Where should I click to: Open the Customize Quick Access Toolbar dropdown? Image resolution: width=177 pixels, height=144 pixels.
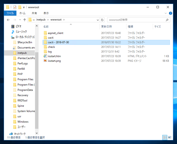pyautogui.click(x=24, y=7)
